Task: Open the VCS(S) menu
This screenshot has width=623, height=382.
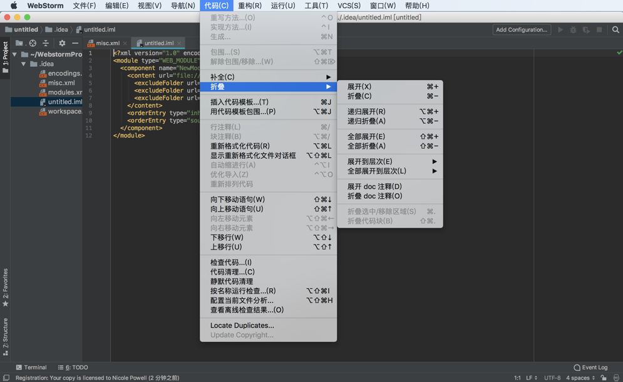Action: 349,6
